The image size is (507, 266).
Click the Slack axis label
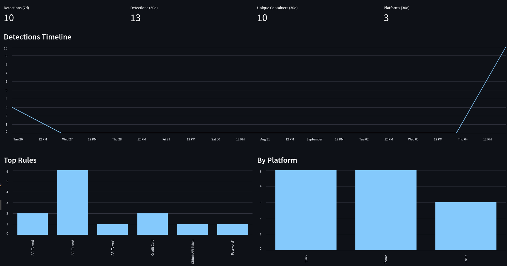pyautogui.click(x=306, y=259)
